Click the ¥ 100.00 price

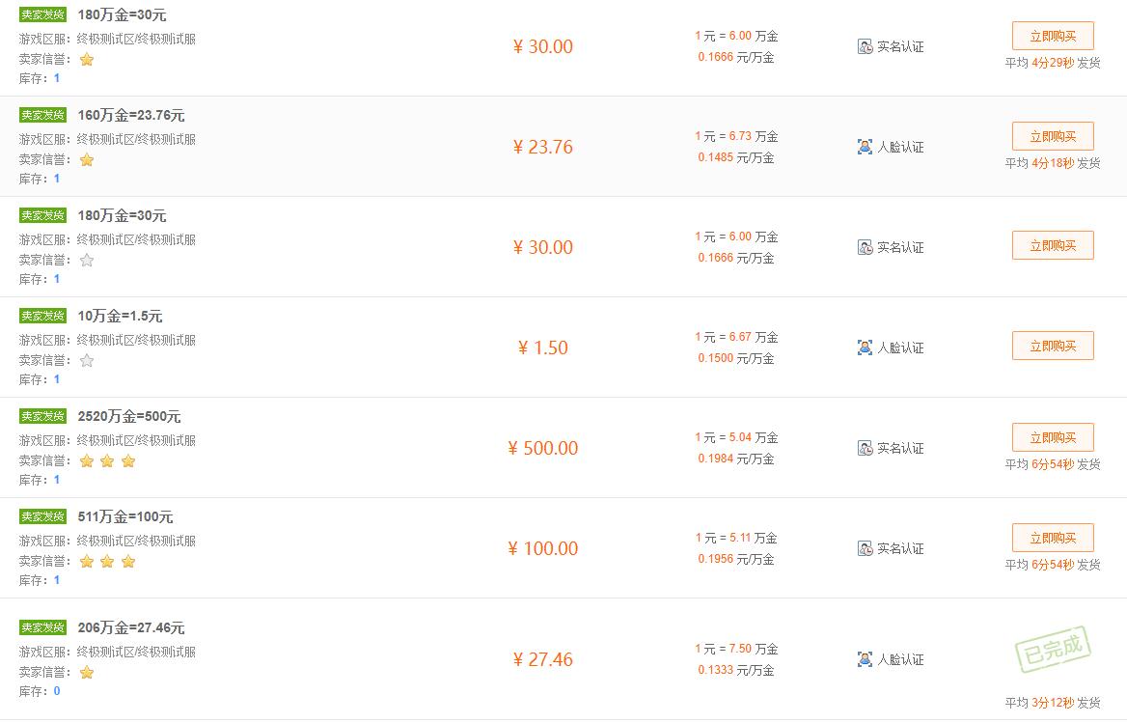(x=543, y=548)
